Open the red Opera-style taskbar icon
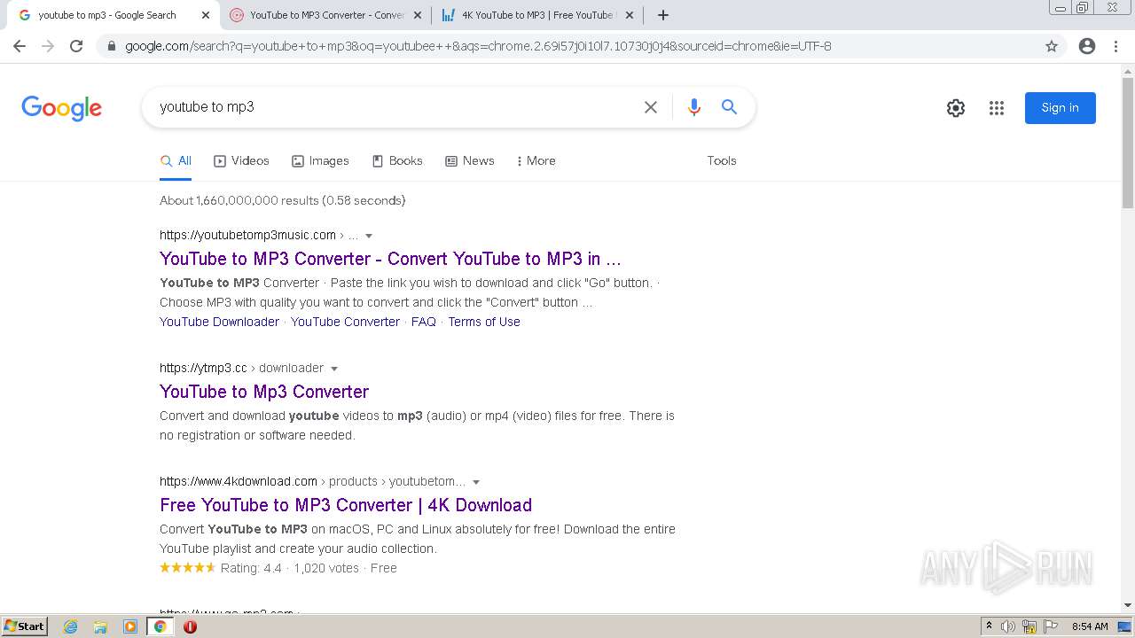 point(190,626)
